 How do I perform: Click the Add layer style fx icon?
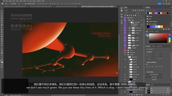pos(130,95)
